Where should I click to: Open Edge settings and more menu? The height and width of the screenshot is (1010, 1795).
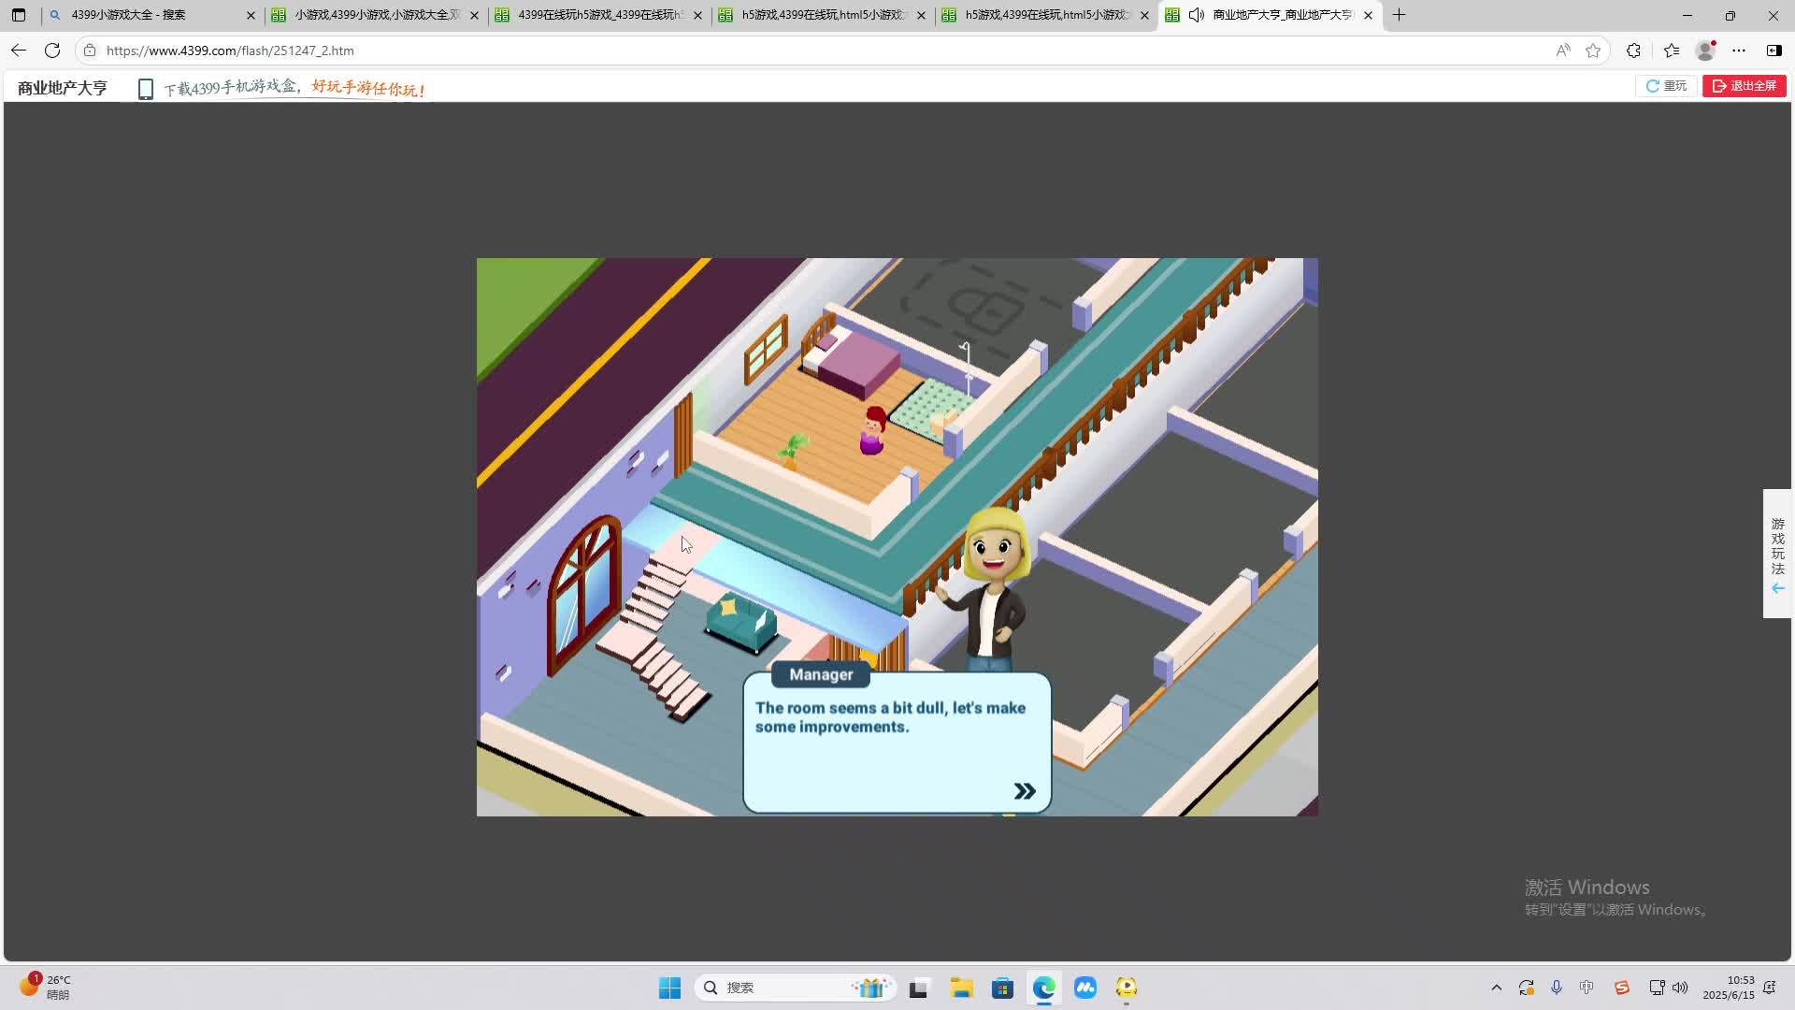1739,50
